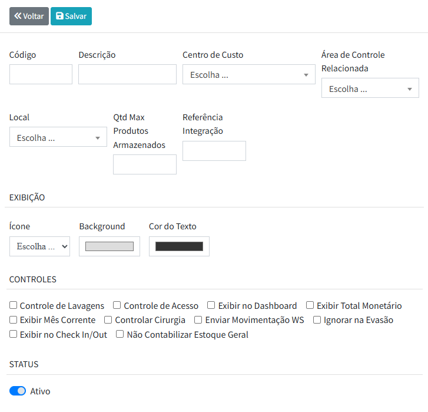The image size is (428, 412).
Task: Click the Salvar save button
Action: point(71,16)
